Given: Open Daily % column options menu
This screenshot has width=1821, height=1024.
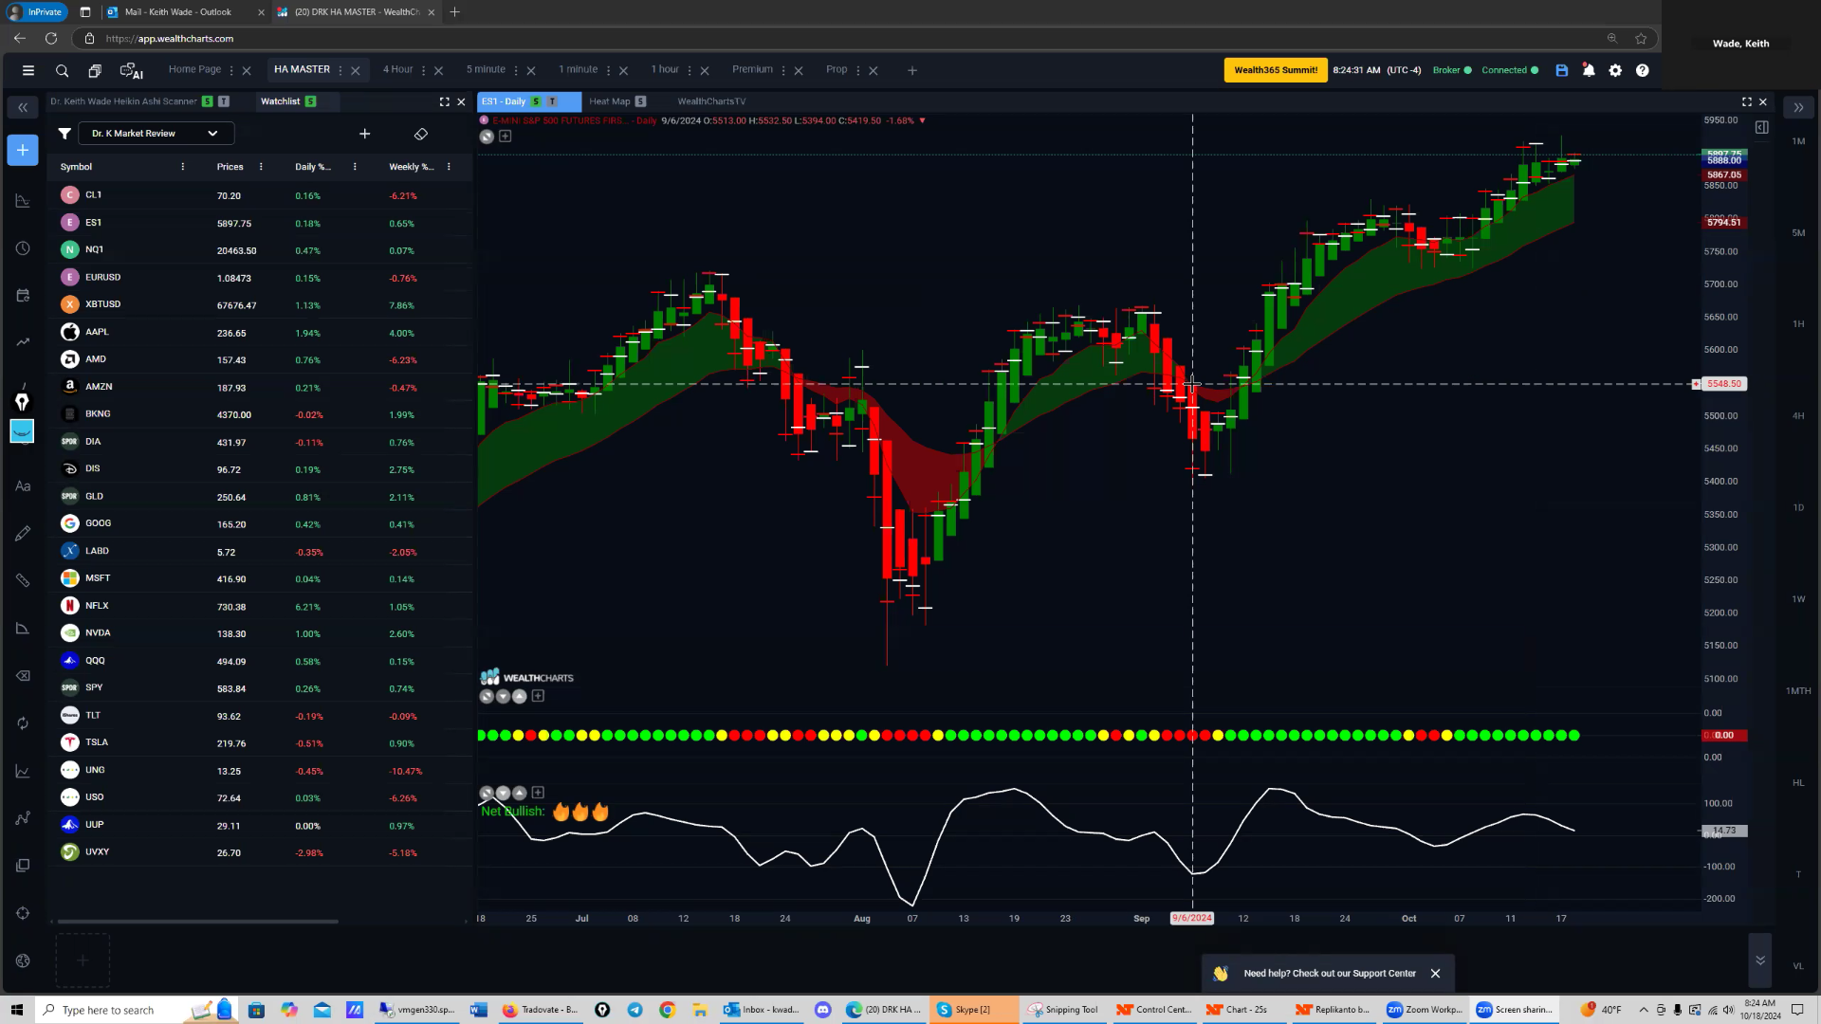Looking at the screenshot, I should pos(355,167).
